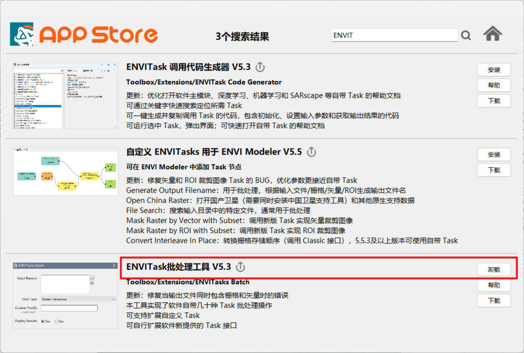Click path Toolbox/Extensions/ENVITasks Batch
The image size is (524, 353).
(x=188, y=282)
